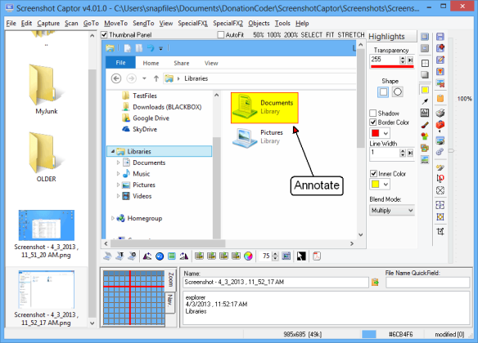Open the SpecialFX1 menu
The image size is (478, 343).
click(x=193, y=24)
